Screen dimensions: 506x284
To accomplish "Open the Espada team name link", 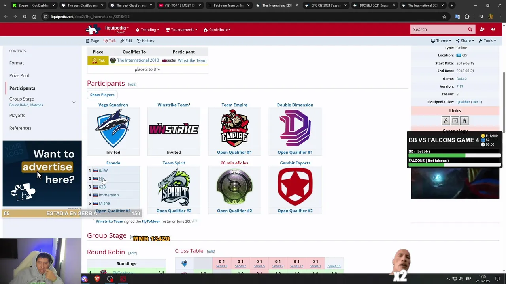I will coord(113,163).
